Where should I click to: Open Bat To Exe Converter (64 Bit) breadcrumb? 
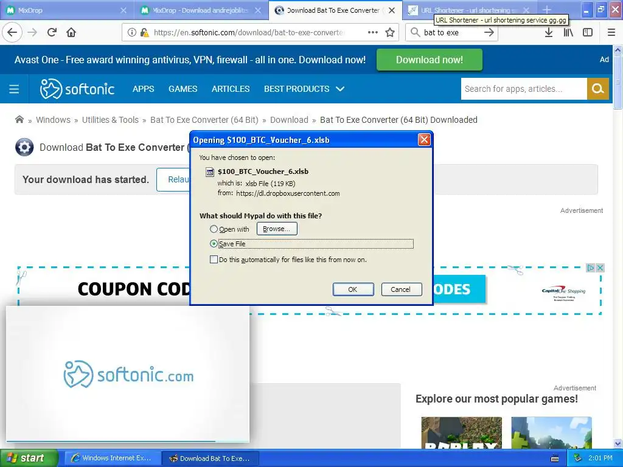tap(204, 120)
